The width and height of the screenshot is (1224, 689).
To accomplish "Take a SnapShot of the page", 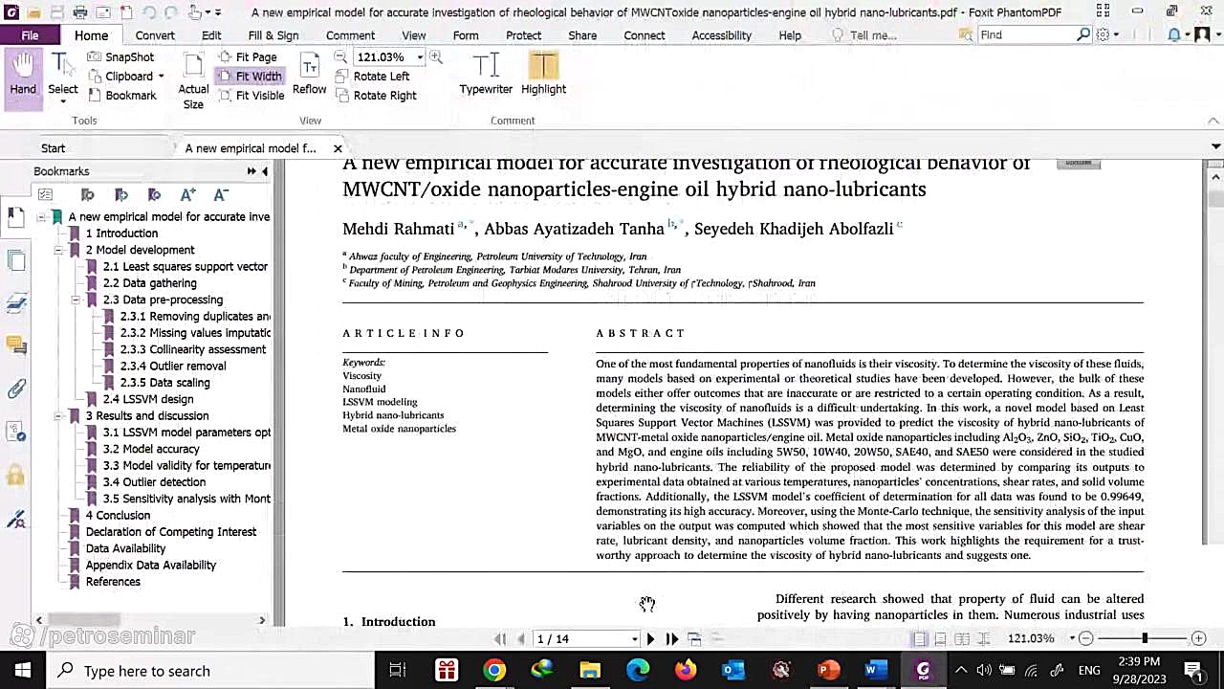I will coord(120,57).
